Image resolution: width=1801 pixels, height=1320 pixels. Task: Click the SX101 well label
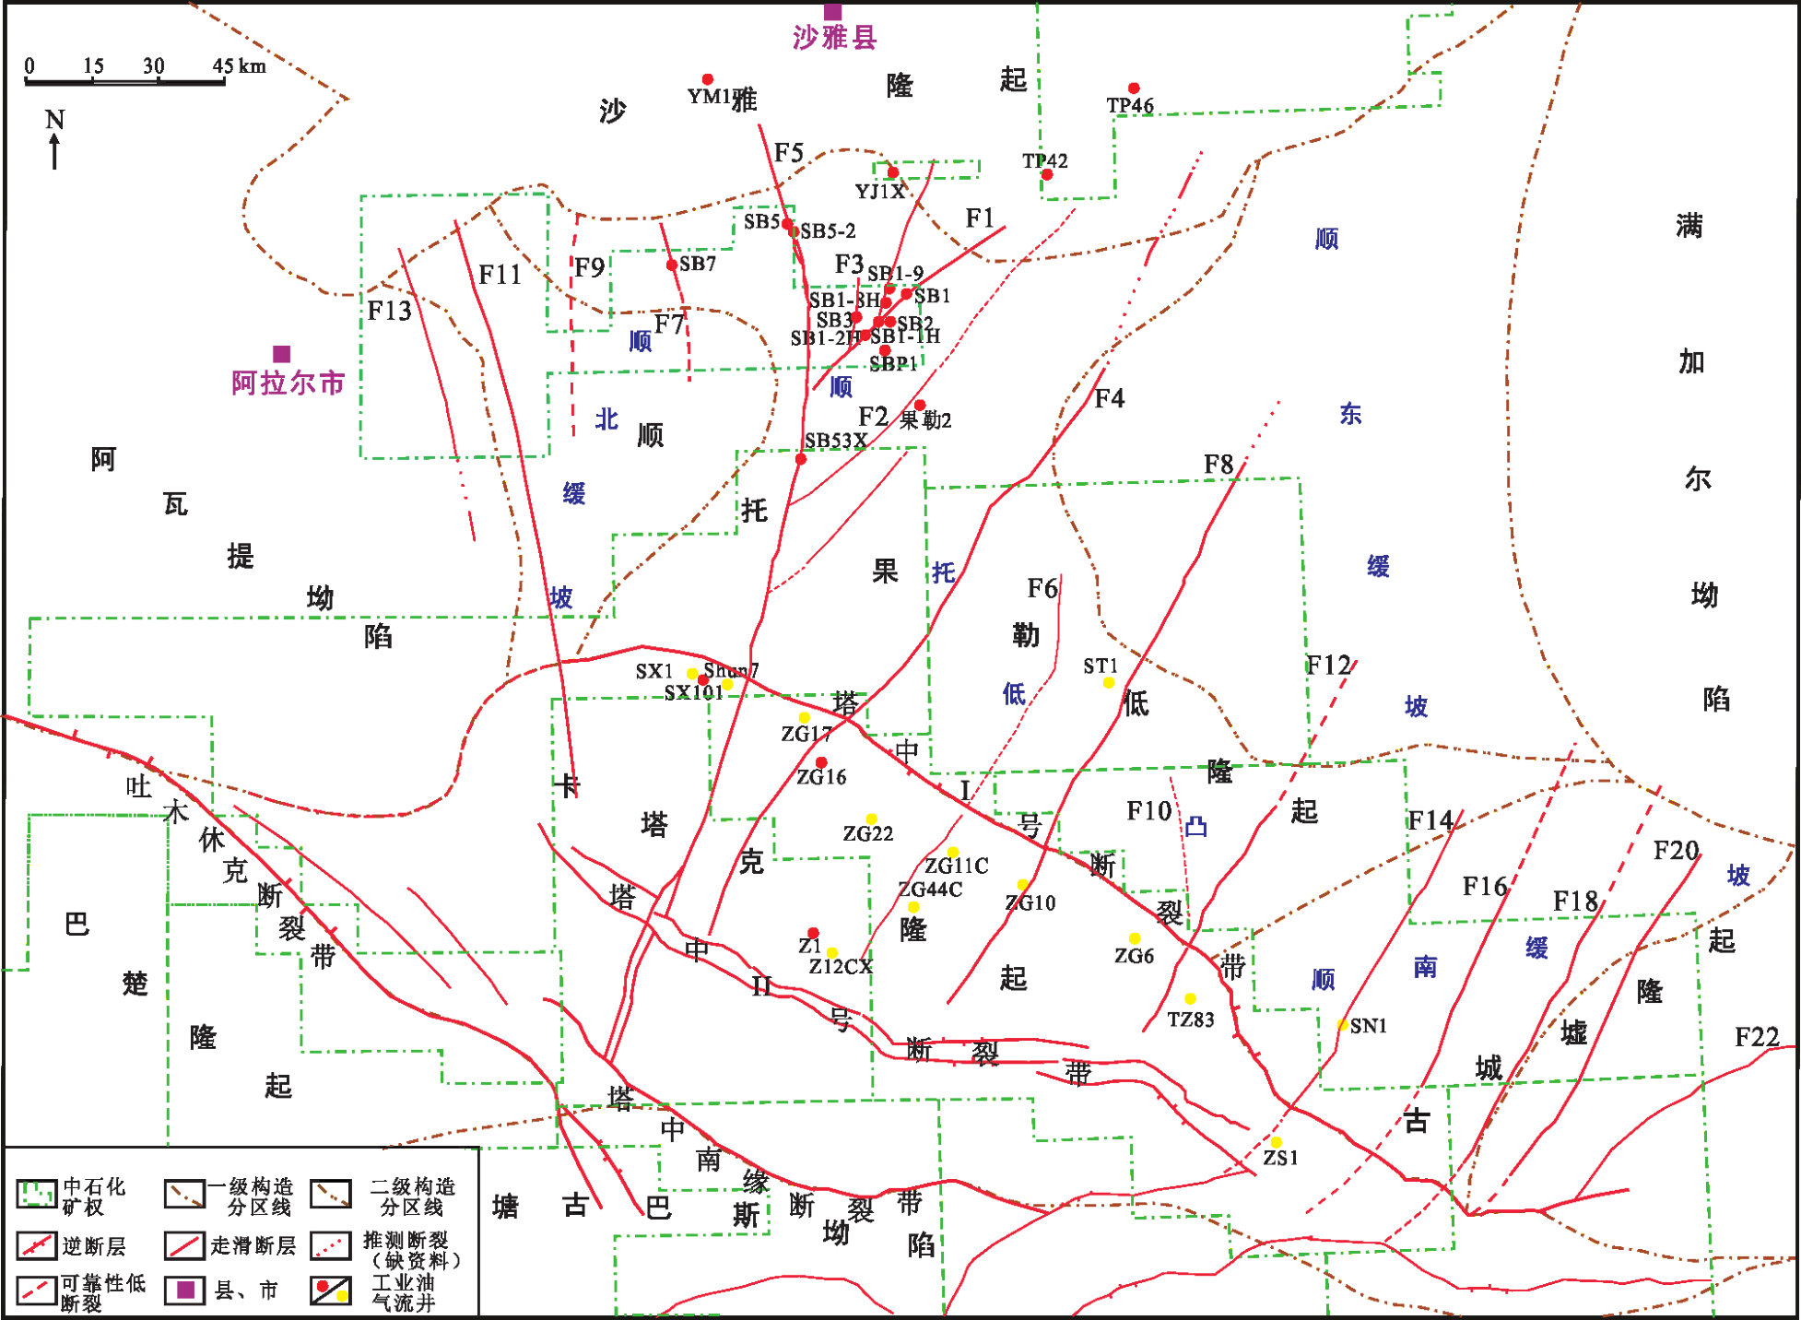(694, 692)
